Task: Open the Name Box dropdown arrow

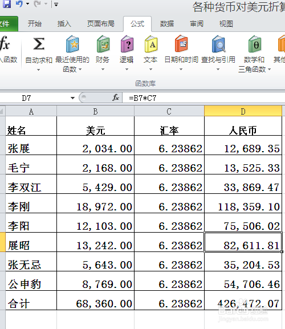Action: click(x=72, y=98)
